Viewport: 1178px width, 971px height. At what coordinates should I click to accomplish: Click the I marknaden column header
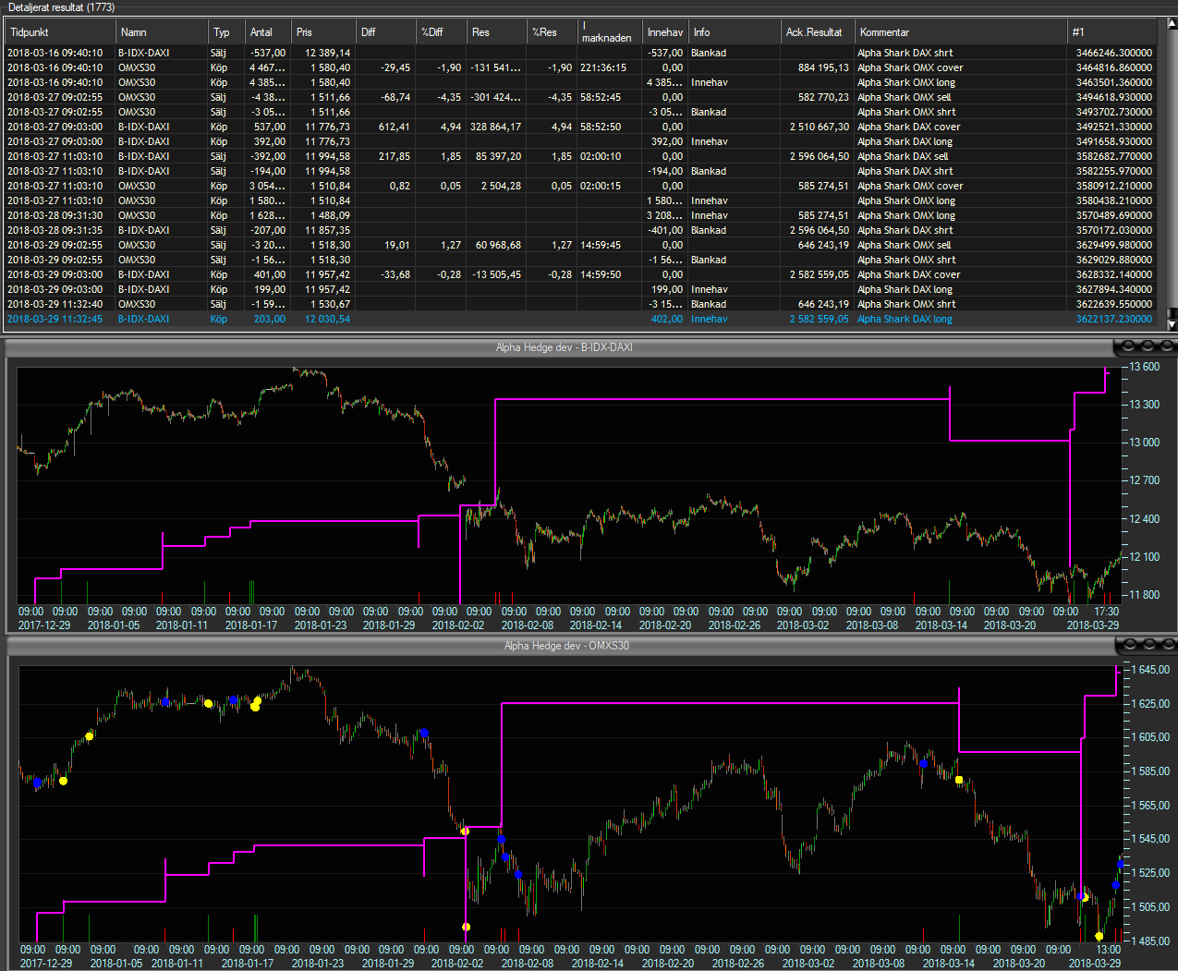pyautogui.click(x=610, y=32)
